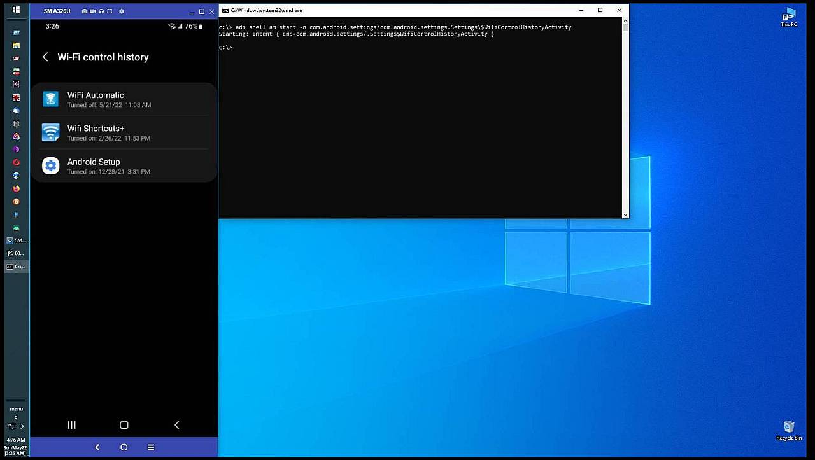Click the phone Wi-Fi signal status icon

(171, 26)
